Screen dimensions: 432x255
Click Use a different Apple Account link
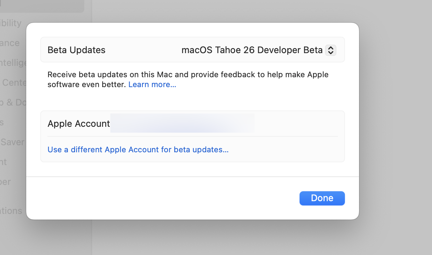tap(138, 149)
